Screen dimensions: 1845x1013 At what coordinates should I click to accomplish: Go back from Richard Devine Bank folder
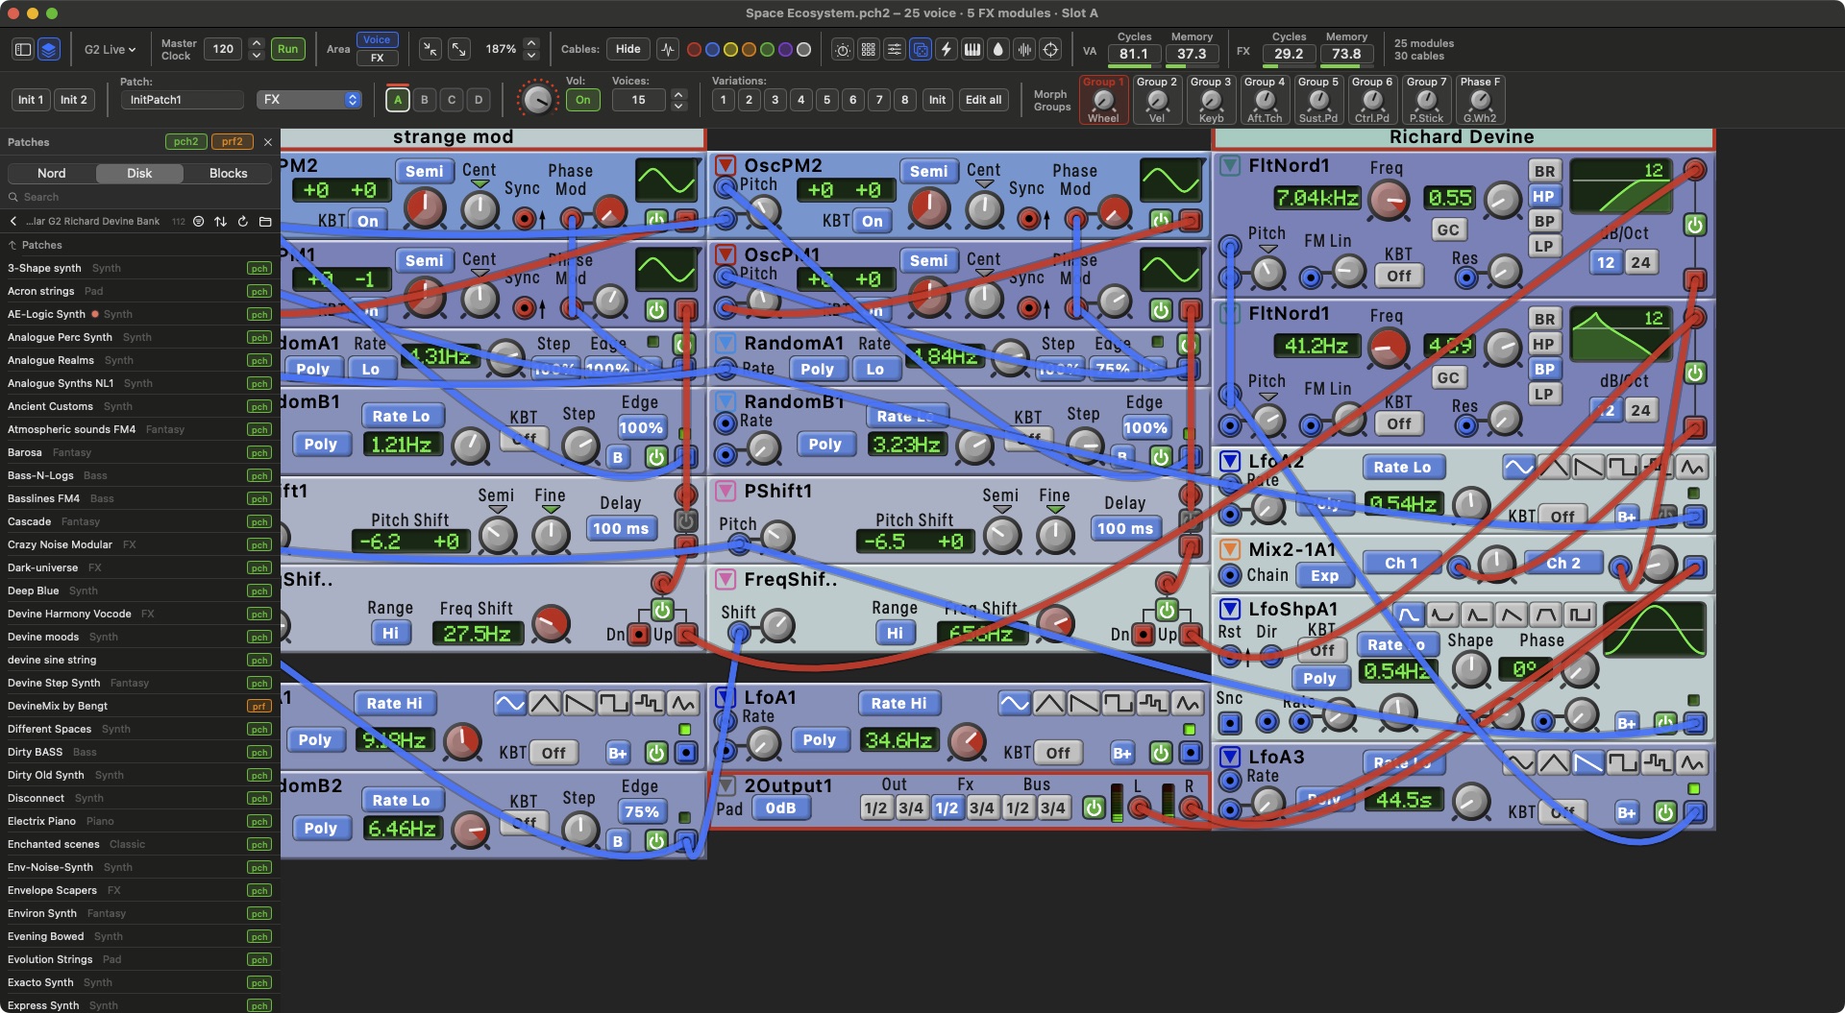click(x=13, y=221)
